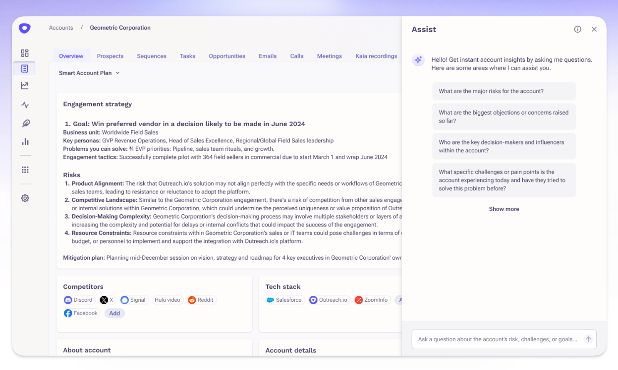The image size is (618, 370).
Task: Close the Assist panel
Action: click(x=594, y=29)
